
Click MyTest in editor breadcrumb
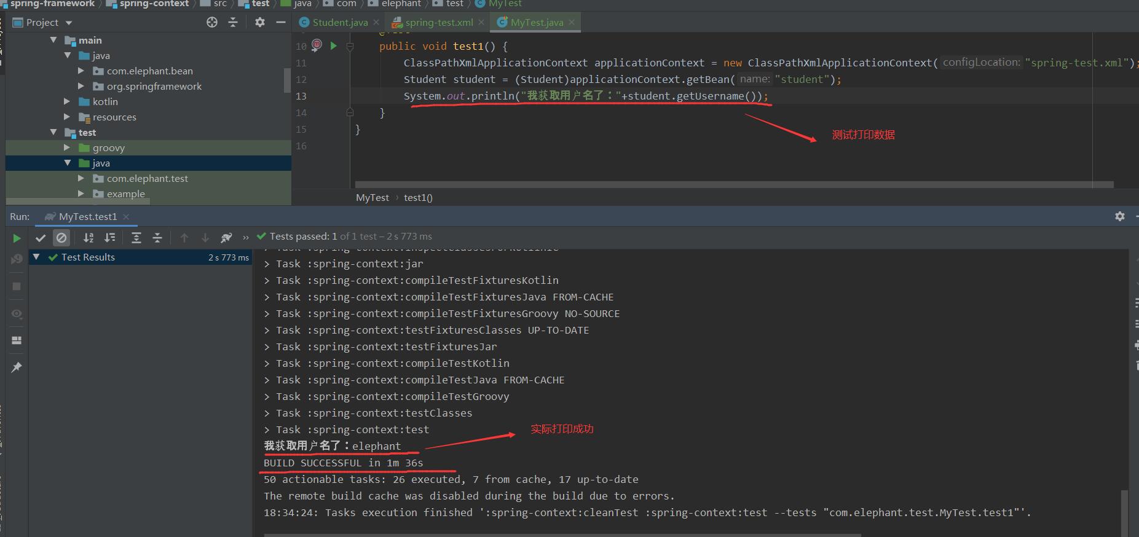[x=372, y=197]
